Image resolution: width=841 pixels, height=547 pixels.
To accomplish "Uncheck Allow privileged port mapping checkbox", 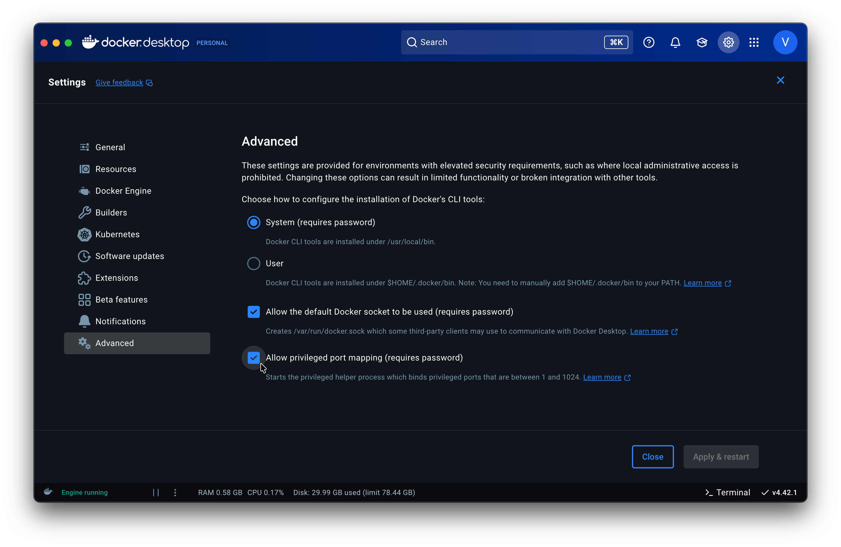I will coord(253,358).
